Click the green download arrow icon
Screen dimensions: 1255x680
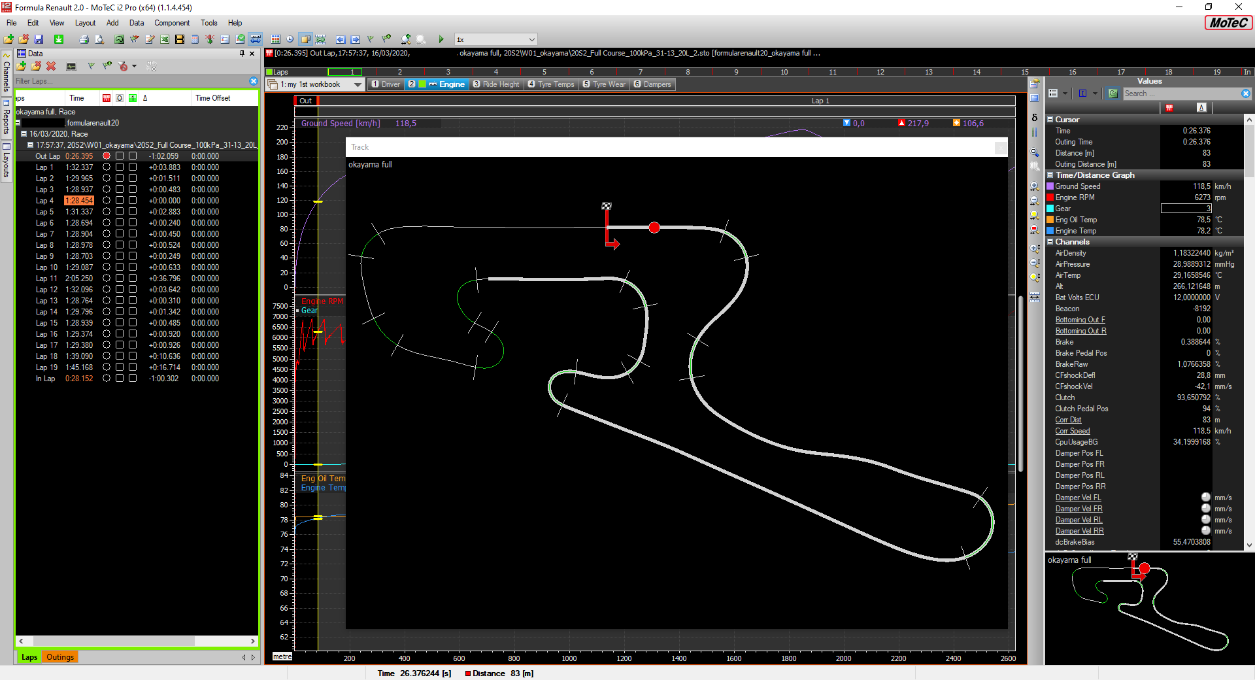tap(59, 39)
